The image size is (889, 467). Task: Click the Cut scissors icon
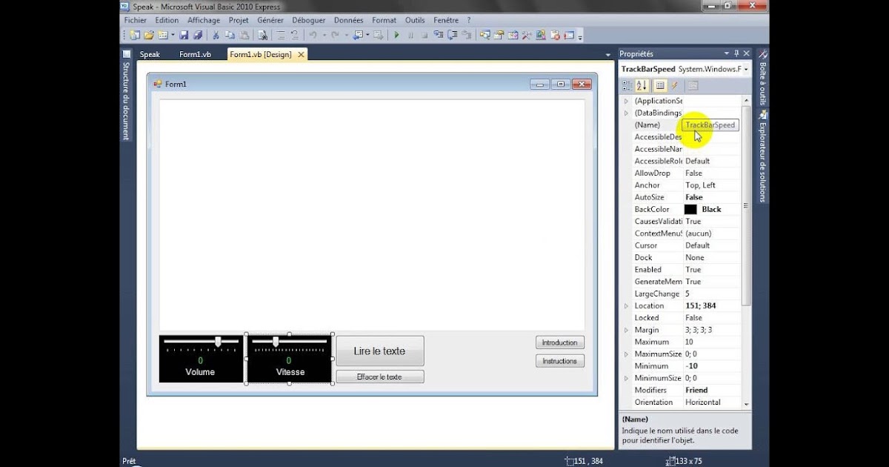pos(216,35)
